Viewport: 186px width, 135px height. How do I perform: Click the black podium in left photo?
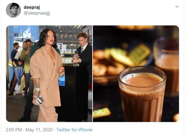(x=74, y=92)
